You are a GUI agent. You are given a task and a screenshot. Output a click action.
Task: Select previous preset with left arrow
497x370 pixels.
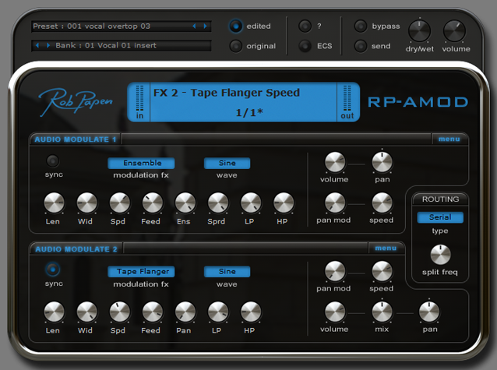(194, 26)
